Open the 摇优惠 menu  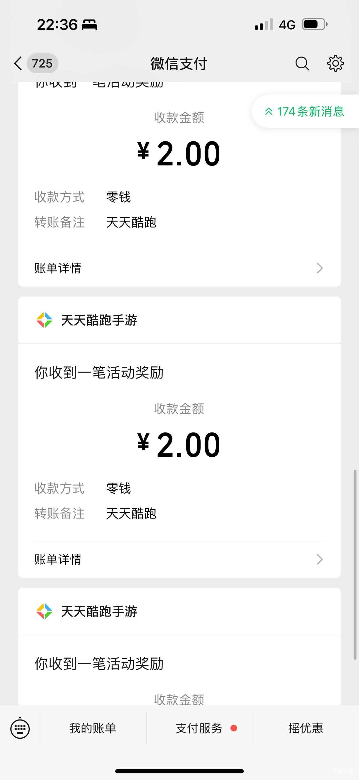(305, 728)
